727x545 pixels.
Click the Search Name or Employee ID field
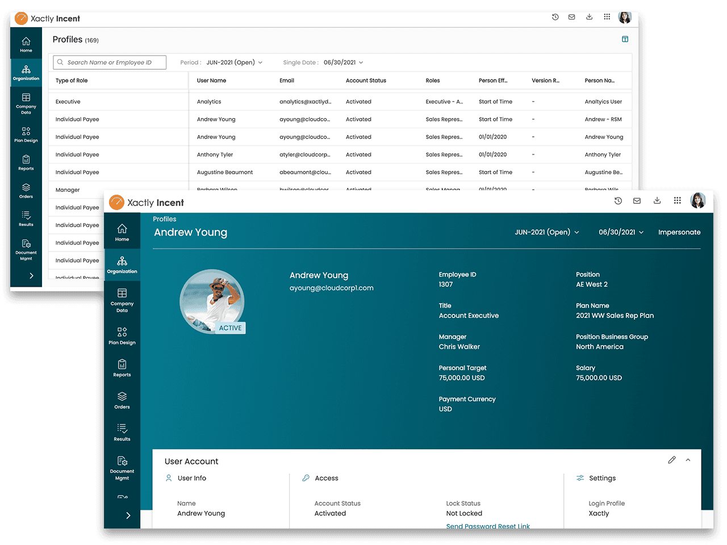(x=110, y=62)
